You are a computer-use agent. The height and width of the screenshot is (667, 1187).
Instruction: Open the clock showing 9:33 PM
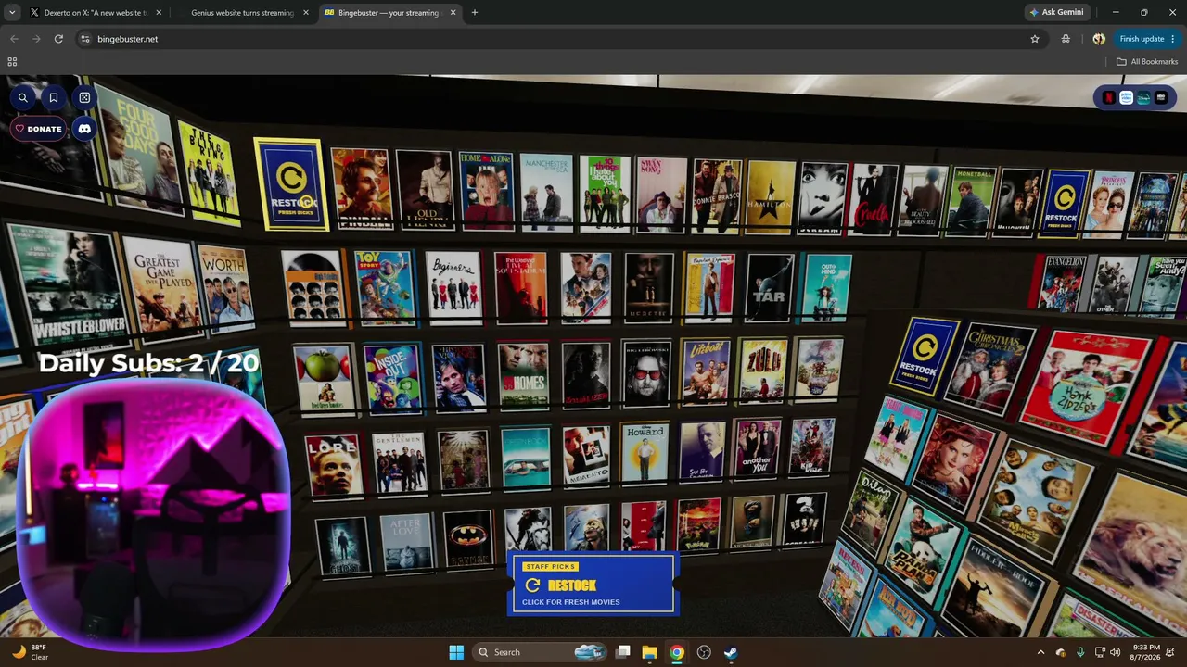(1146, 652)
